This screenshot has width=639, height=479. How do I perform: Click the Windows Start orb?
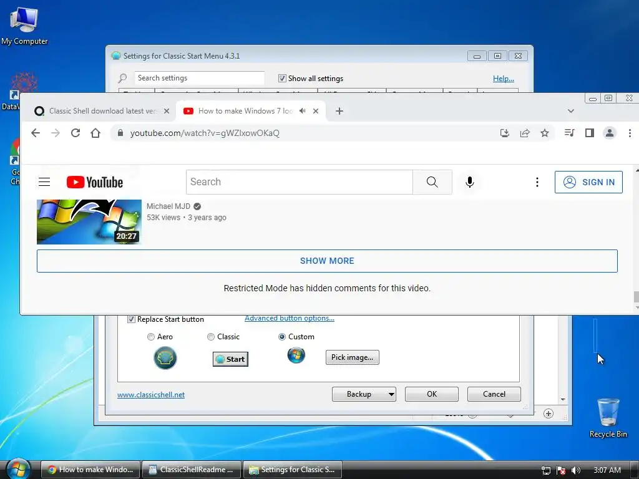coord(18,468)
